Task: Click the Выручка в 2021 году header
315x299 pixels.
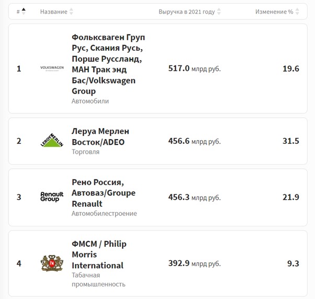Action: tap(187, 11)
